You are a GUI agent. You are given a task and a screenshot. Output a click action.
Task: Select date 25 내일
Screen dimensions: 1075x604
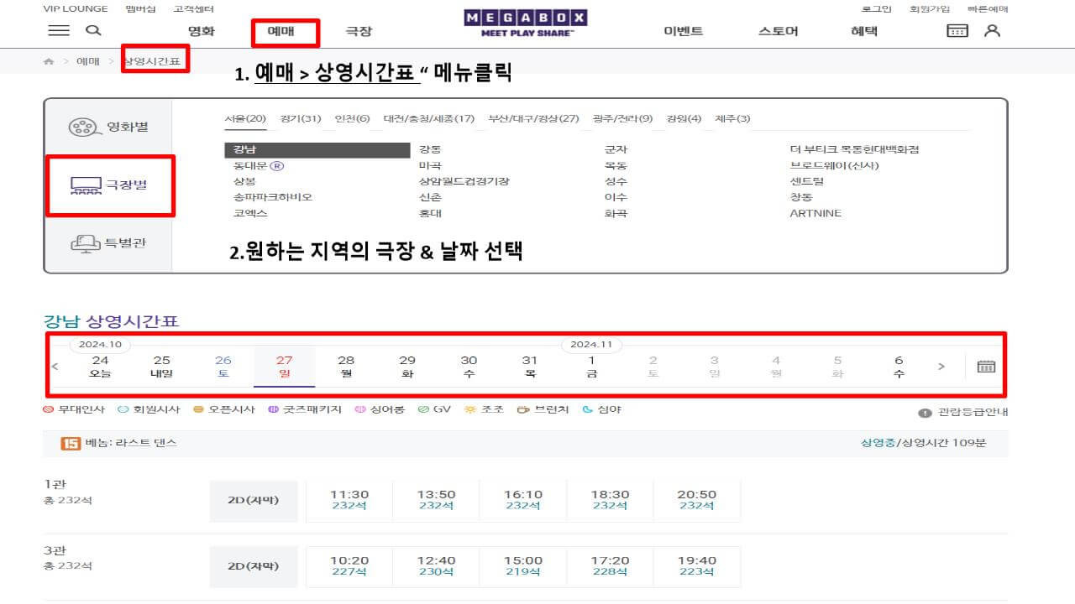point(161,367)
